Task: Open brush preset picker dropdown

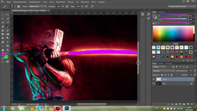Action: click(x=15, y=6)
